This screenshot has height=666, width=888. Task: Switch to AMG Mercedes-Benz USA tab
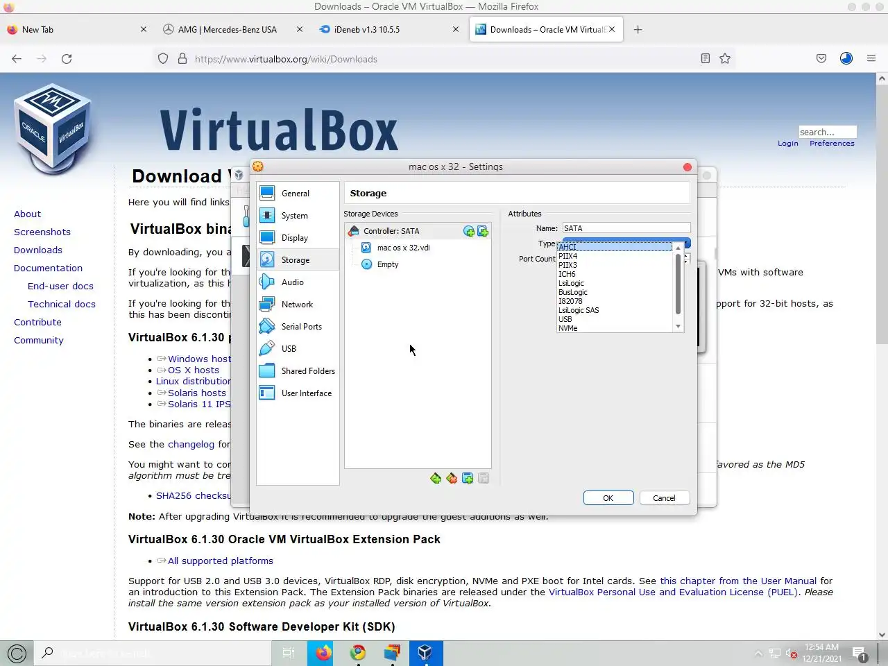point(232,30)
